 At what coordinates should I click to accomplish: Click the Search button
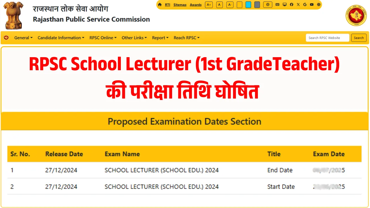click(359, 38)
